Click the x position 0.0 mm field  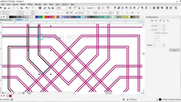pyautogui.click(x=157, y=26)
